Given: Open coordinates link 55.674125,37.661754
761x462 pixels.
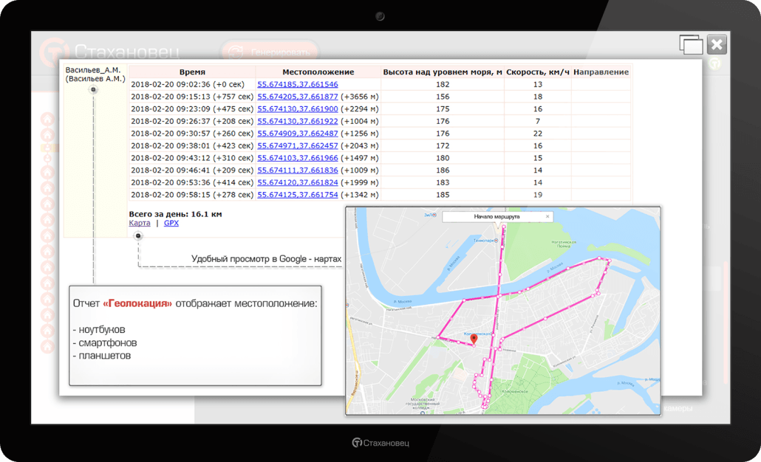Looking at the screenshot, I should tap(298, 195).
